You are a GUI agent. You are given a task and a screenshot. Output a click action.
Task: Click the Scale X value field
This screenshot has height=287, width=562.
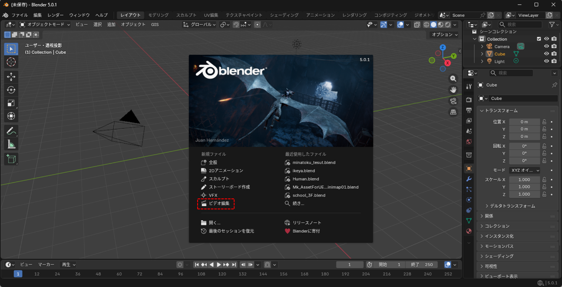[x=524, y=179]
